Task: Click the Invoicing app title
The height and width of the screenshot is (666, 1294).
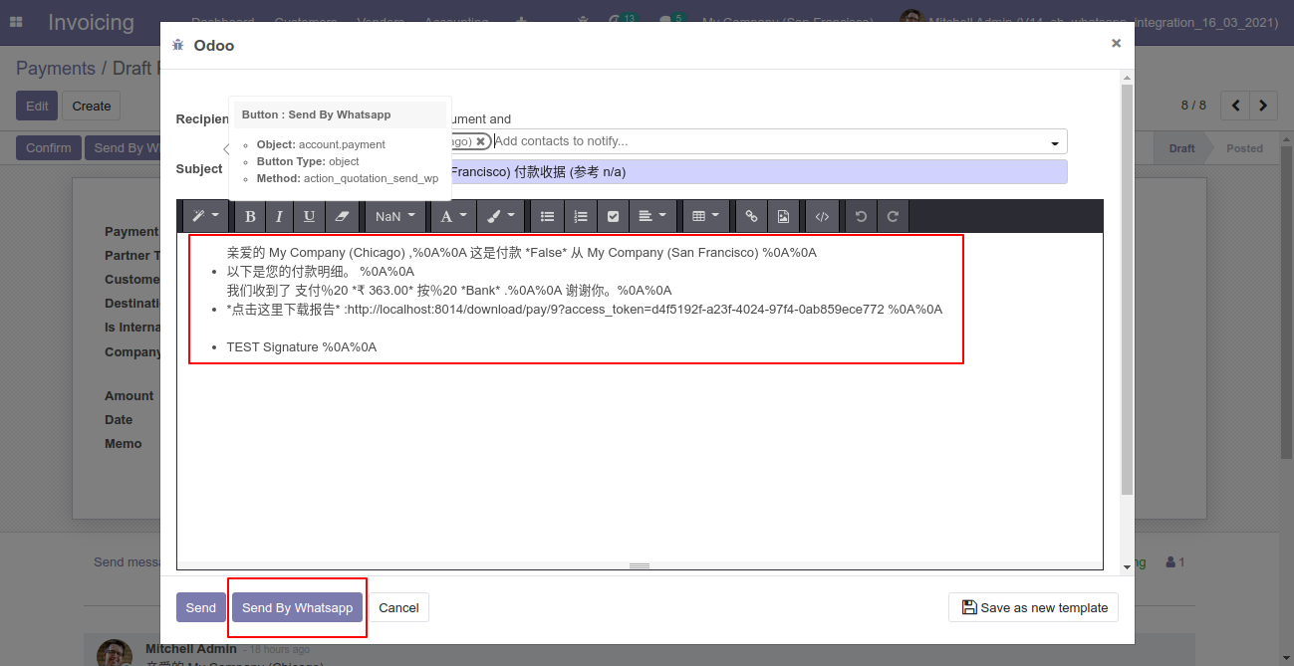Action: 91,22
